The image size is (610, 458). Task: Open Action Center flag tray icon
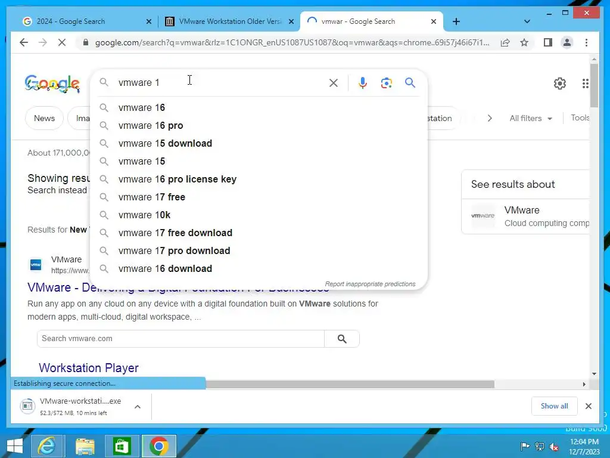click(524, 446)
